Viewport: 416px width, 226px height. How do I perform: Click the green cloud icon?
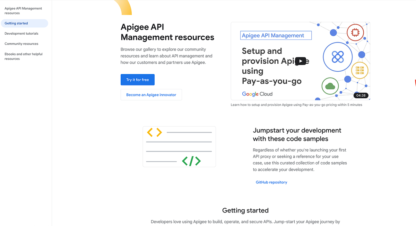coord(330,86)
